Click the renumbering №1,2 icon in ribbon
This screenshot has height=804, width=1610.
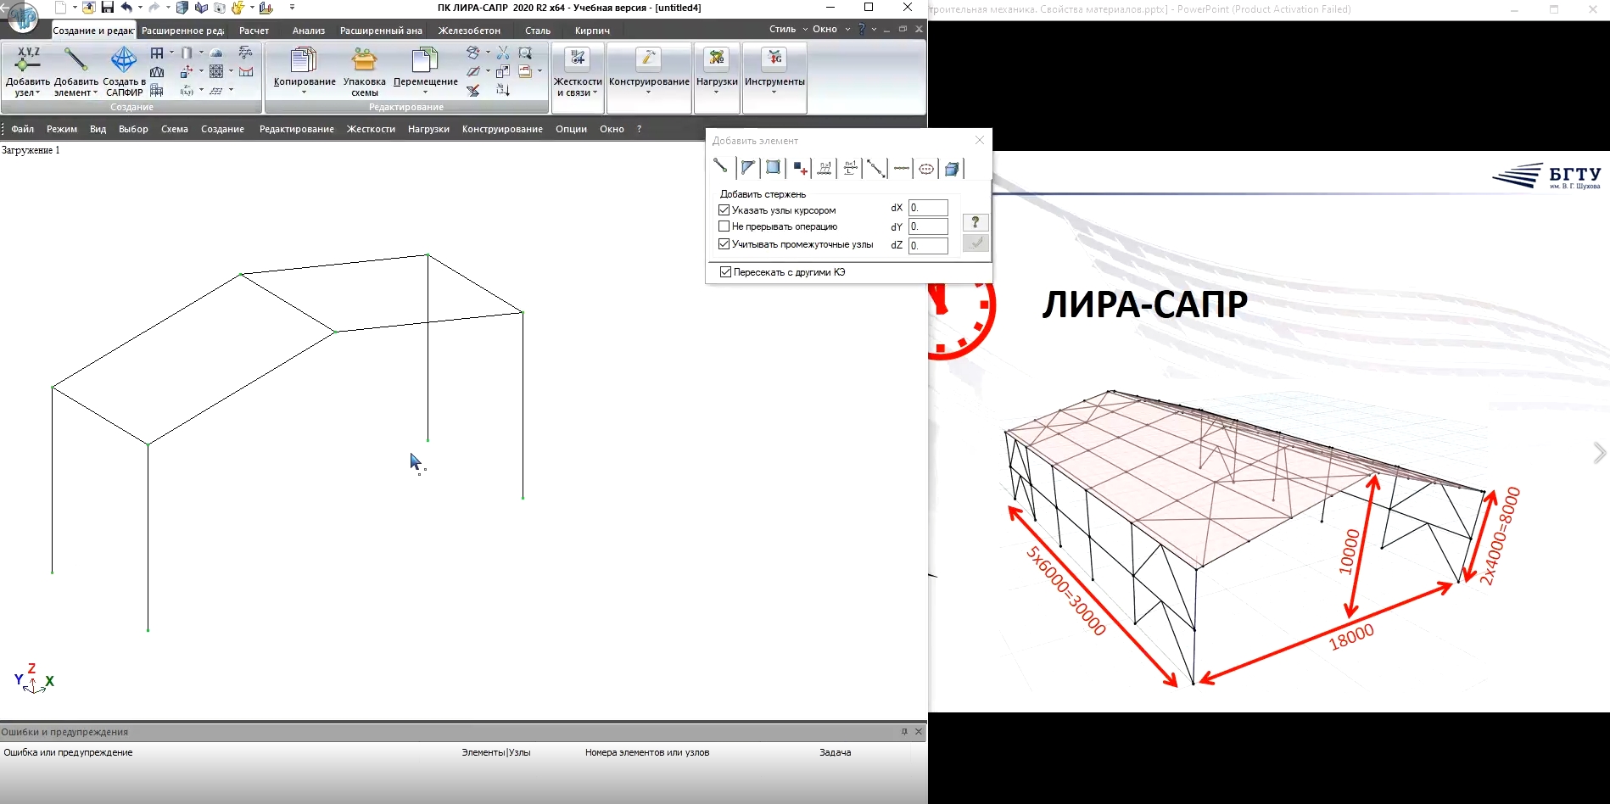[x=503, y=90]
